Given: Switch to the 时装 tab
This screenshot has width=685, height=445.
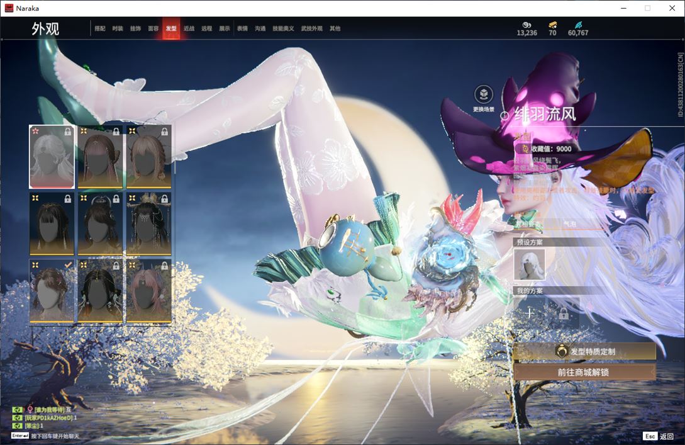Looking at the screenshot, I should [x=118, y=28].
